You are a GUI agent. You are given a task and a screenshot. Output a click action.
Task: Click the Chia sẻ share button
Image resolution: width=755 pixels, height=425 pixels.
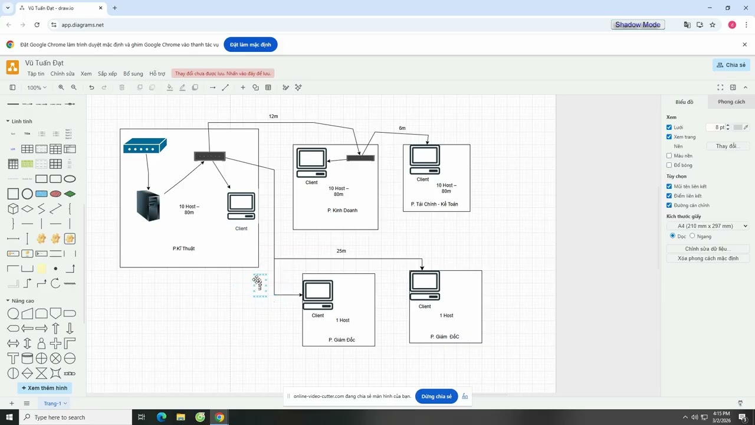(x=731, y=65)
